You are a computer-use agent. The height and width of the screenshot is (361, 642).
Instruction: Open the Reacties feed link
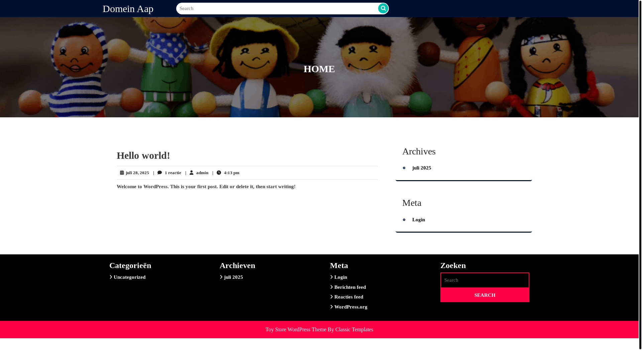(x=349, y=297)
